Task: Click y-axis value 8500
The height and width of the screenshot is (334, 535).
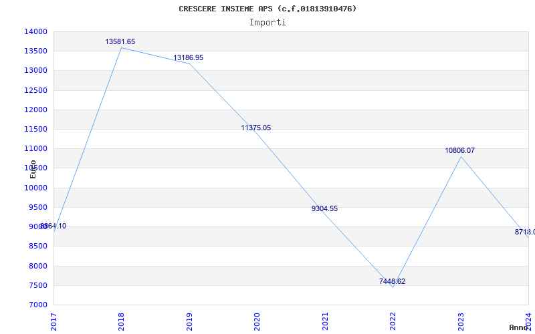Action: point(37,246)
